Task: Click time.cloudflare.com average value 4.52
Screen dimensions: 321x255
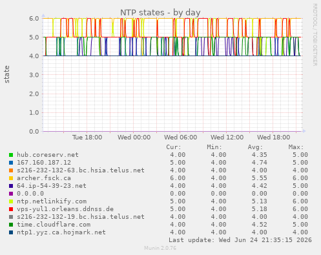Action: click(259, 225)
